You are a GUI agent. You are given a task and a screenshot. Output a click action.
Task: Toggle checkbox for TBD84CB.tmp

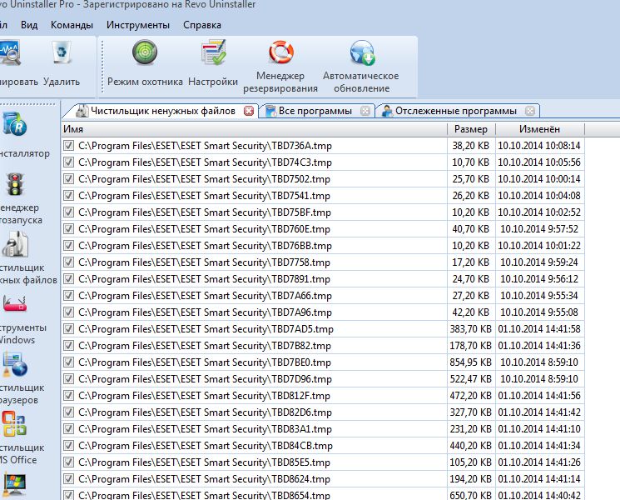(69, 446)
